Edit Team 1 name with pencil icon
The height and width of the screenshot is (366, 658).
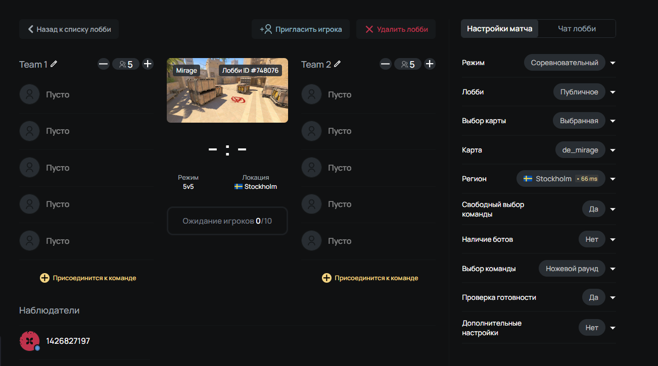(x=54, y=64)
